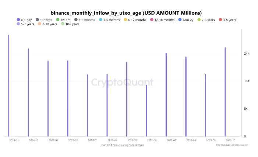Click the lime 2-3 years legend dot
This screenshot has height=157, width=258.
coord(199,20)
